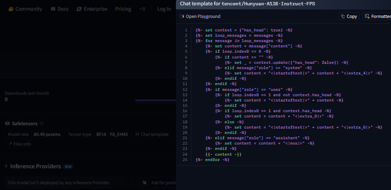This screenshot has width=391, height=190.
Task: Click line 7 context.update statement
Action: 287,62
